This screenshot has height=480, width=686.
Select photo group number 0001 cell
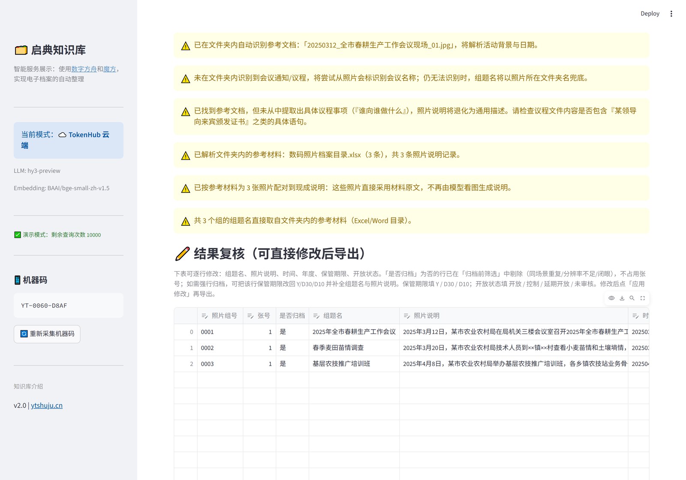point(220,332)
